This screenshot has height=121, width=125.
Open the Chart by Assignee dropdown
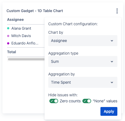(x=83, y=41)
